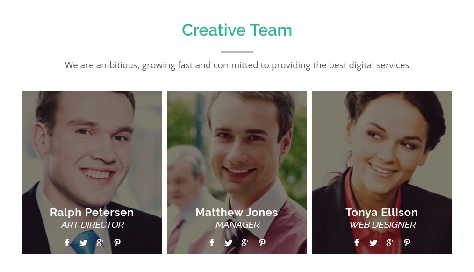Select the Matthew Jones name text
The image size is (474, 272).
(x=237, y=212)
